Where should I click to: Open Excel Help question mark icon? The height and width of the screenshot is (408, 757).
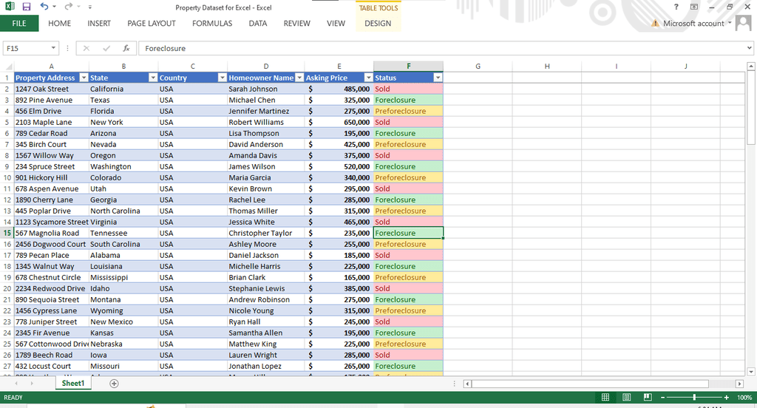(x=676, y=7)
